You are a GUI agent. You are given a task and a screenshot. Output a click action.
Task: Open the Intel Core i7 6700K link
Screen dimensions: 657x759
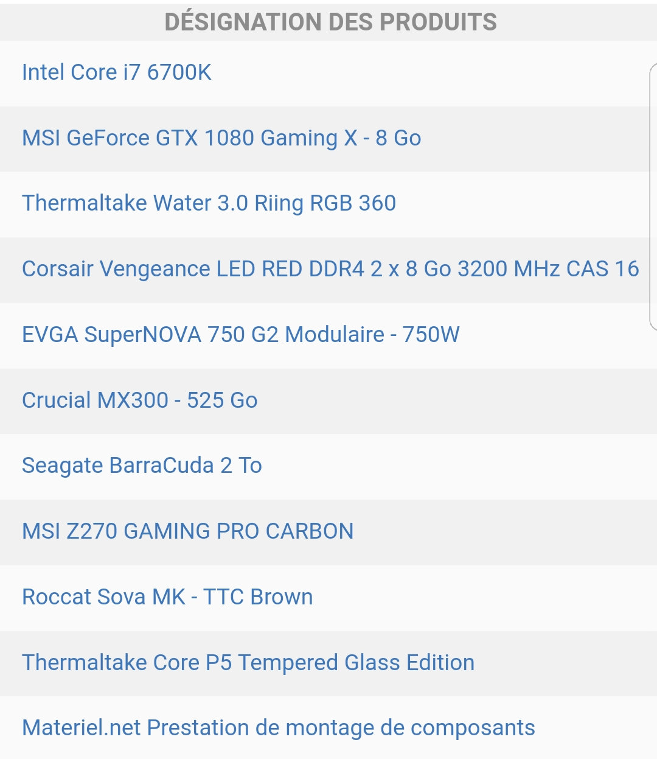(x=116, y=72)
